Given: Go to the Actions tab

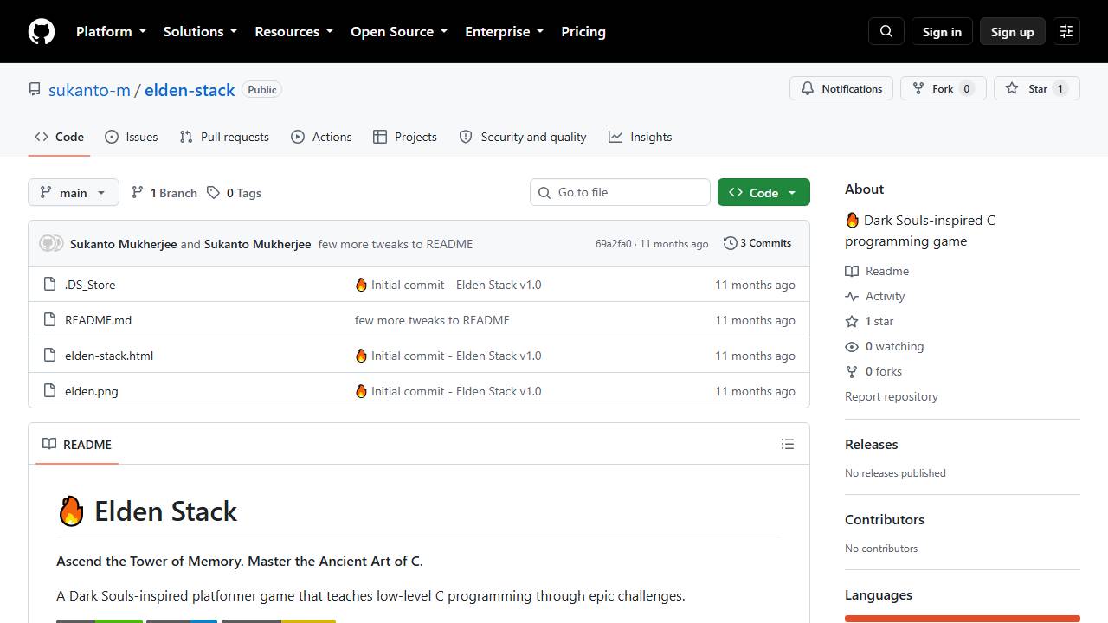Looking at the screenshot, I should (x=321, y=137).
